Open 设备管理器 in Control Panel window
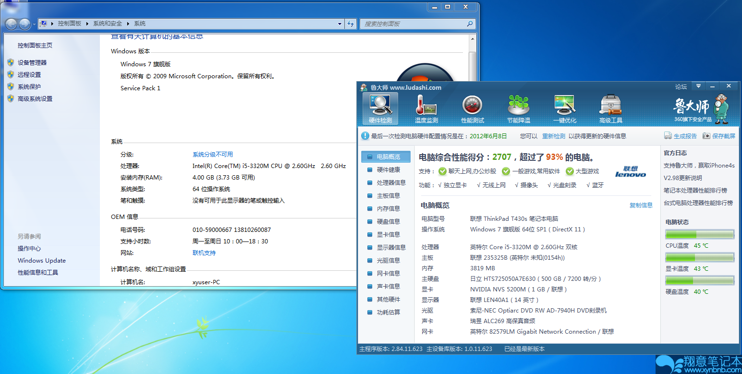 32,62
